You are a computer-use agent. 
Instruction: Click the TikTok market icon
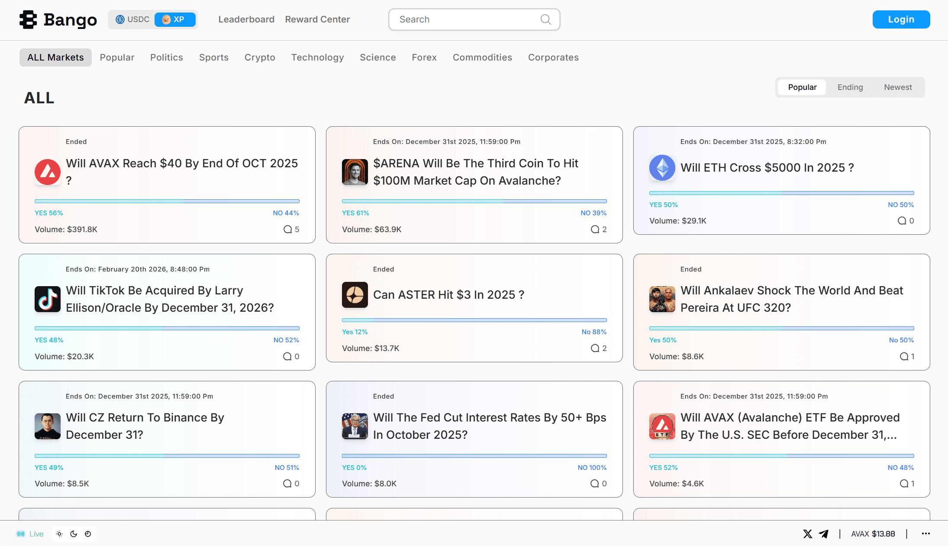[x=48, y=299]
